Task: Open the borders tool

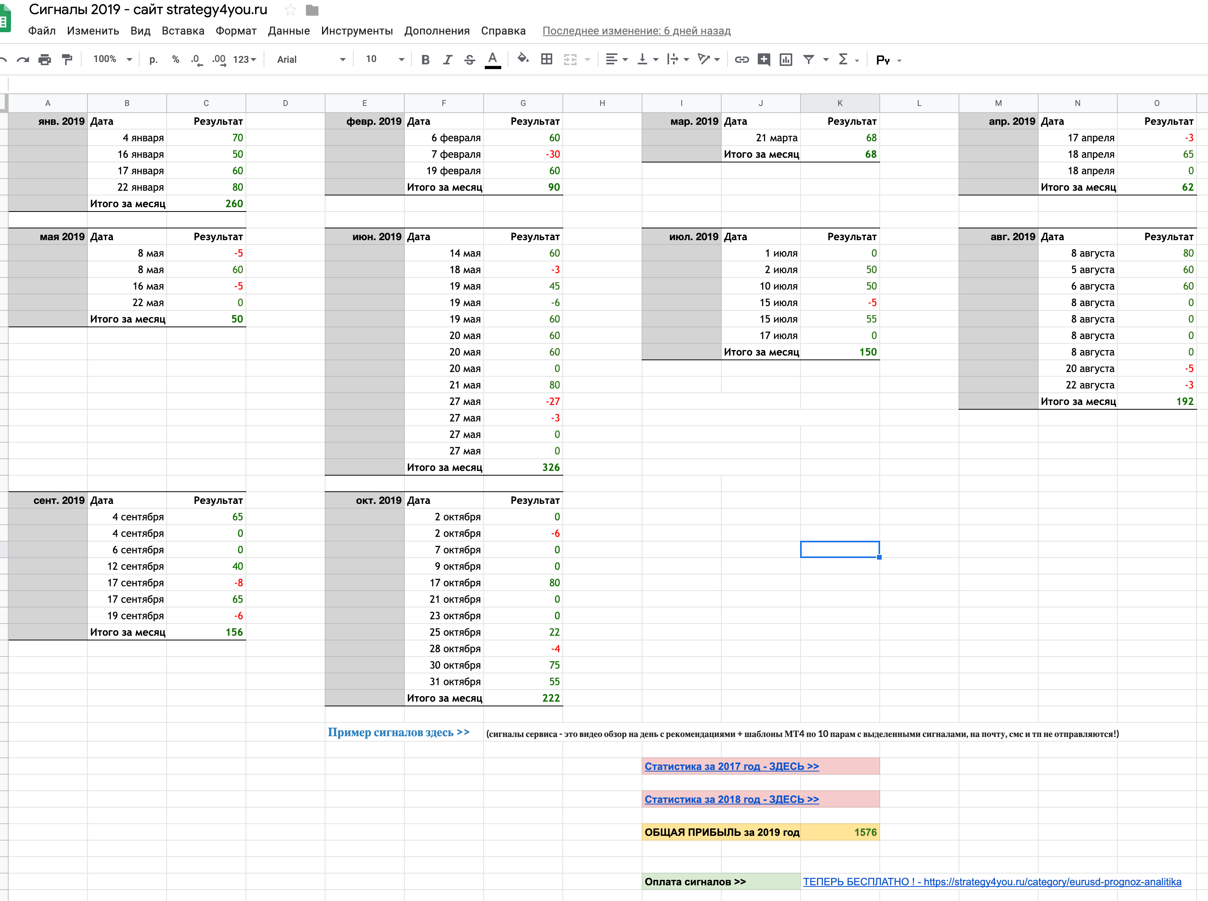Action: [x=546, y=59]
